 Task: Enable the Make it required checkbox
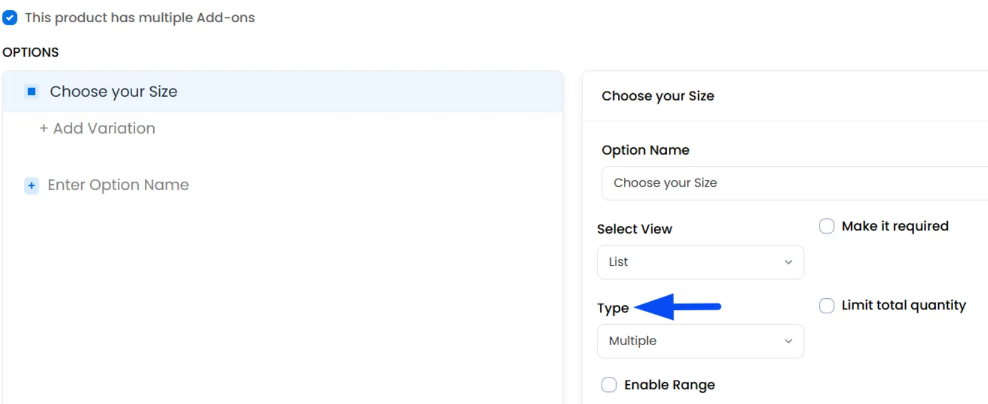point(827,226)
